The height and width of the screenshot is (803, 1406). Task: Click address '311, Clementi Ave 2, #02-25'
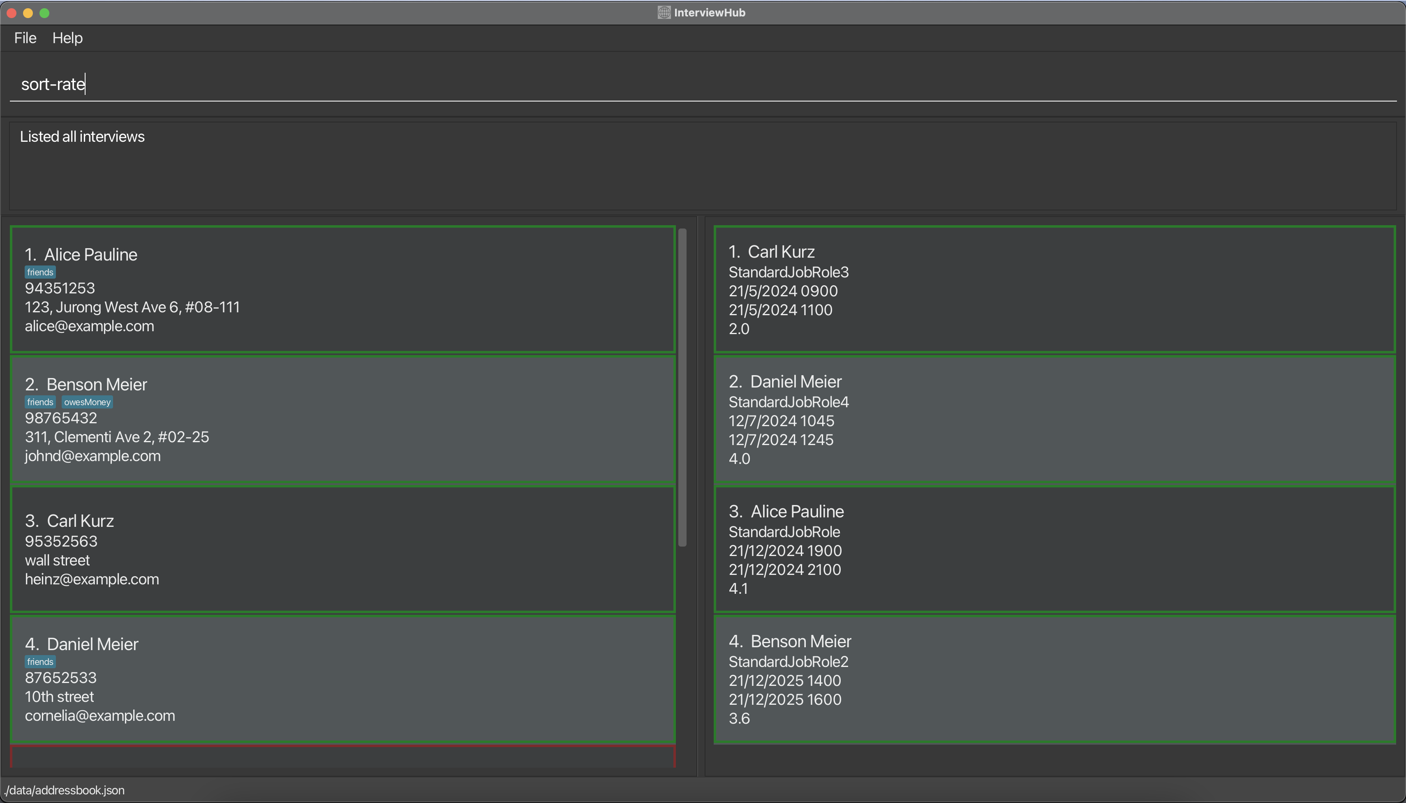tap(117, 437)
